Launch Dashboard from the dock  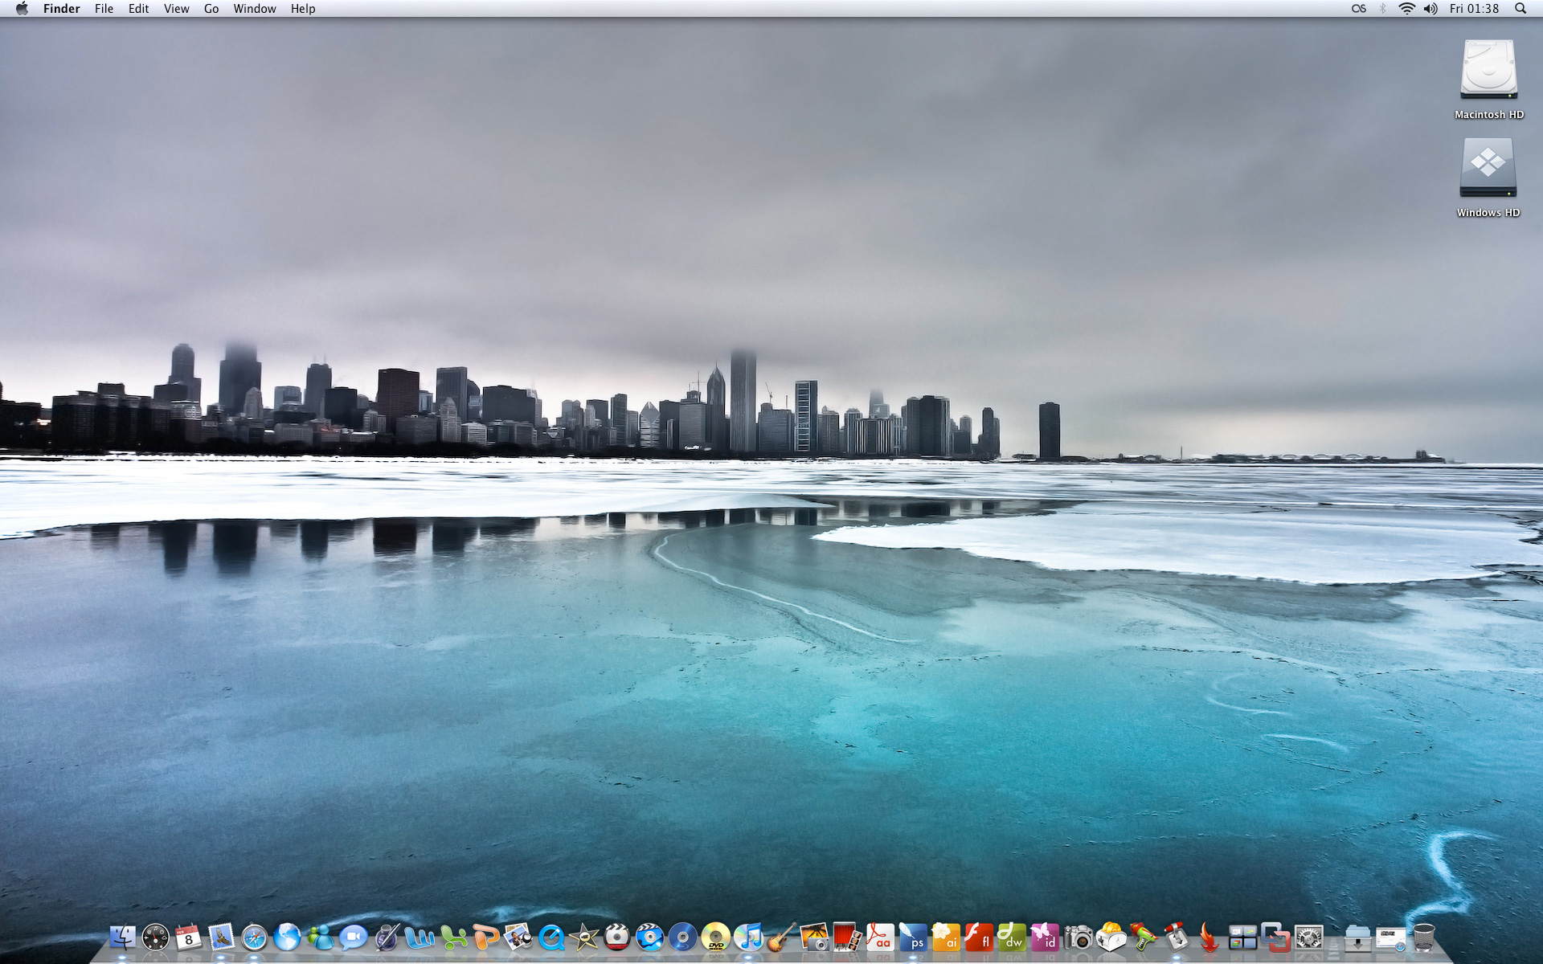155,937
